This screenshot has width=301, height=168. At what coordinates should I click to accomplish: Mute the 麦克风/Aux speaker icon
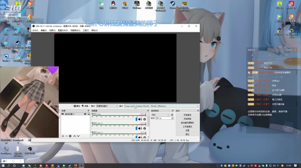(140, 119)
